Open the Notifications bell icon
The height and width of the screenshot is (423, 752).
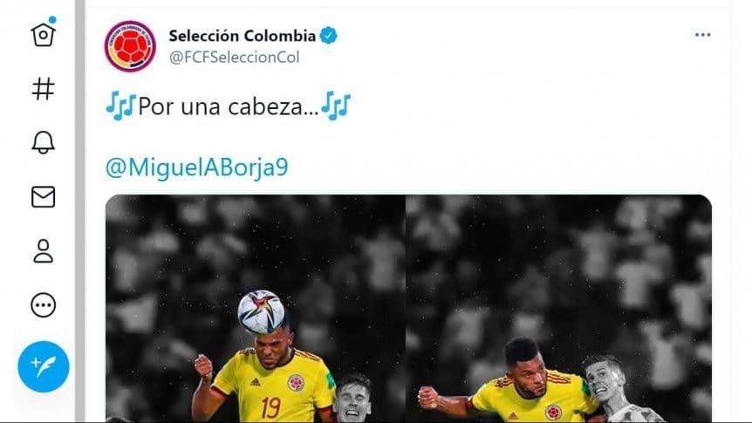point(43,142)
